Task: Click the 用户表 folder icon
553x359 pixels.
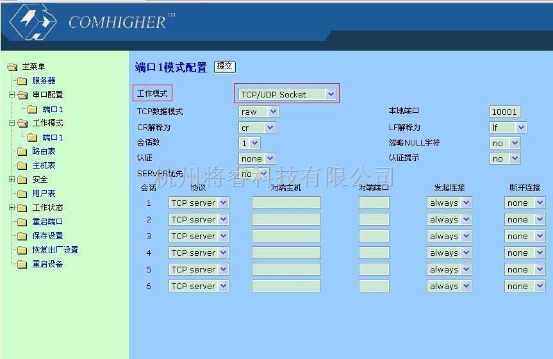Action: point(22,194)
